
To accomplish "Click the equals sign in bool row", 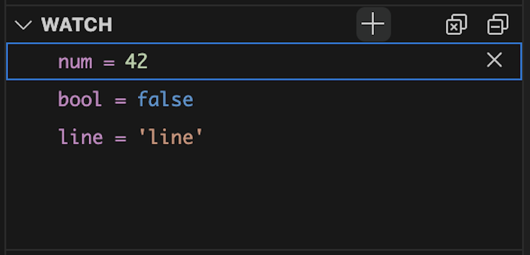I will (120, 100).
